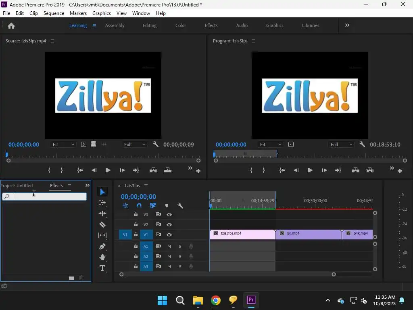The image size is (413, 310).
Task: Add marker in timeline panel
Action: (167, 205)
